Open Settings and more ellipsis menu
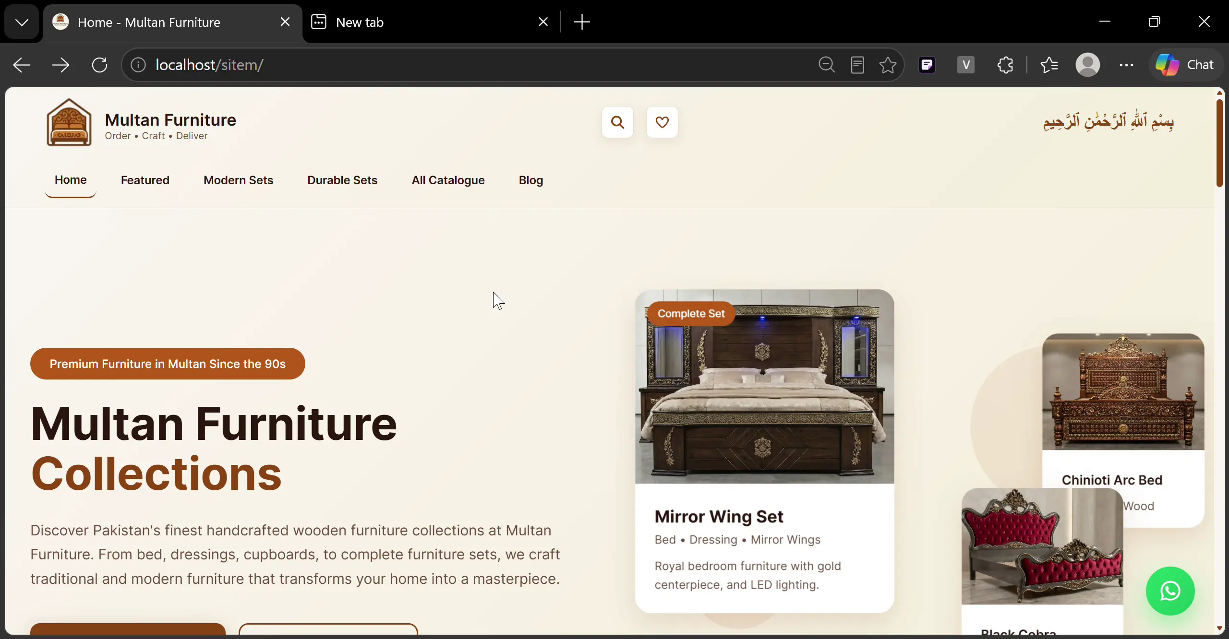The width and height of the screenshot is (1229, 639). [x=1126, y=65]
